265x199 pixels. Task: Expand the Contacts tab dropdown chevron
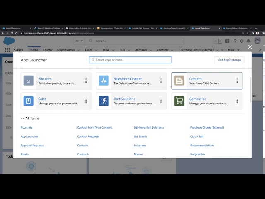(172, 50)
